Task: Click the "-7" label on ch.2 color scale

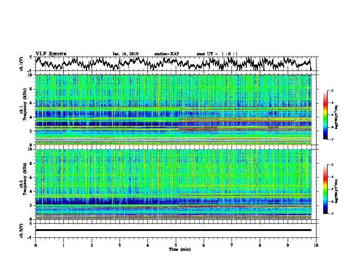Action: (331, 214)
